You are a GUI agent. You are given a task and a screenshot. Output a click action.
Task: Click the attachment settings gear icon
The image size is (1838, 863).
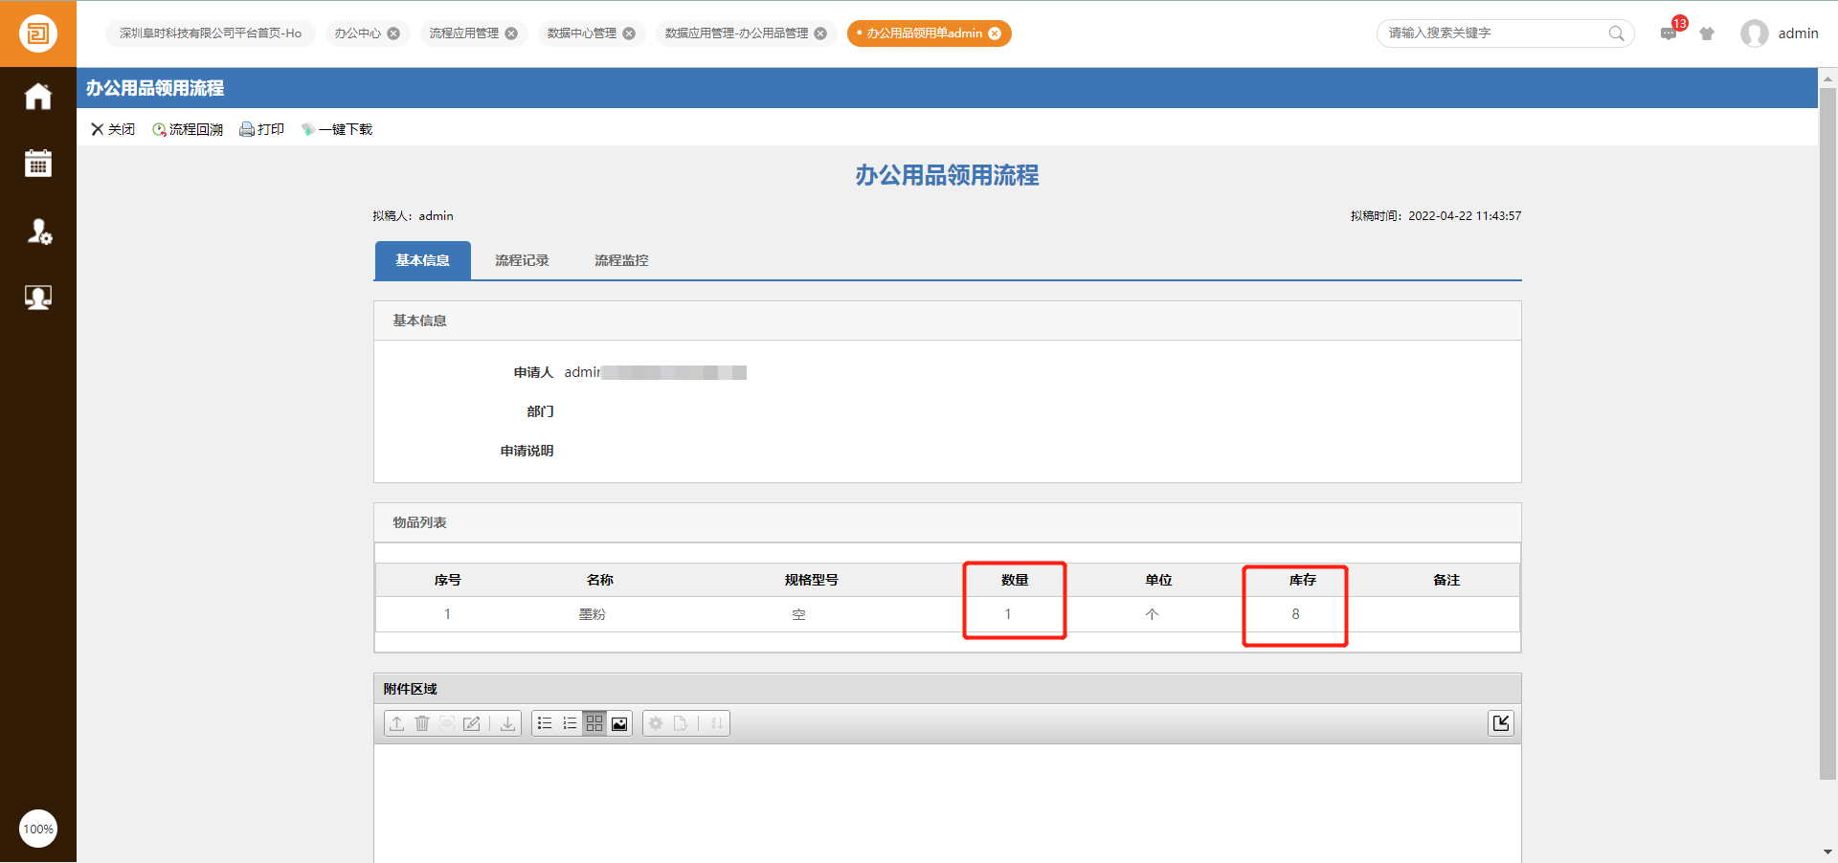(x=656, y=723)
